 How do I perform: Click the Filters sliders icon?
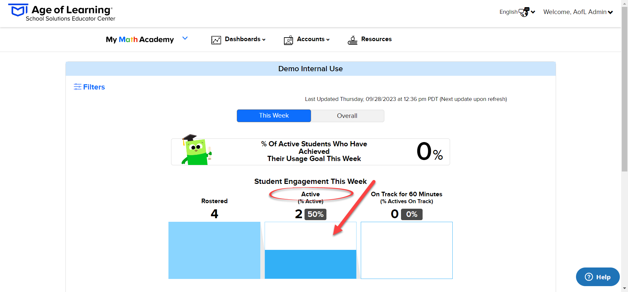pyautogui.click(x=78, y=87)
